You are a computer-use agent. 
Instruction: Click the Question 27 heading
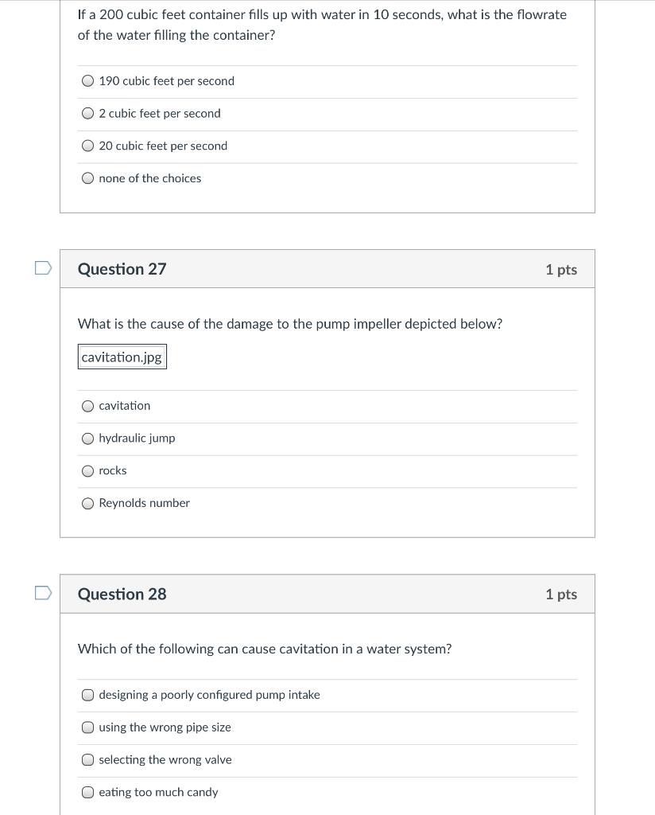point(122,269)
